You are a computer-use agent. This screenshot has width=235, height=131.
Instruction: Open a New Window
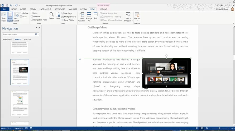tap(82, 17)
